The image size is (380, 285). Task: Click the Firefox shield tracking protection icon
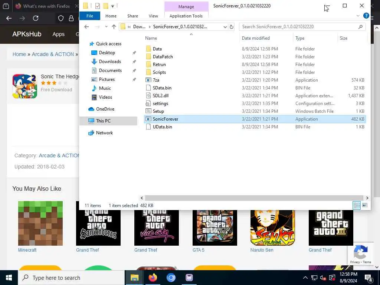pos(60,18)
